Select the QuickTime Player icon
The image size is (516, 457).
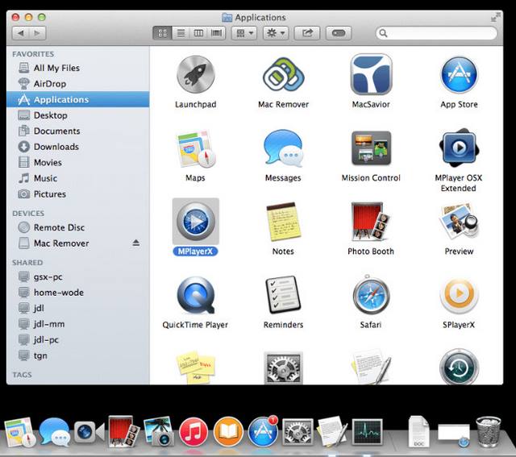click(x=195, y=296)
